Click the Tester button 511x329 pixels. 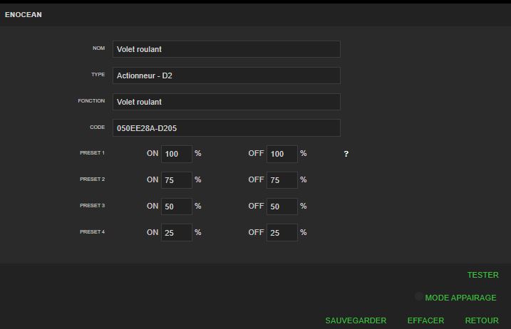pos(482,275)
